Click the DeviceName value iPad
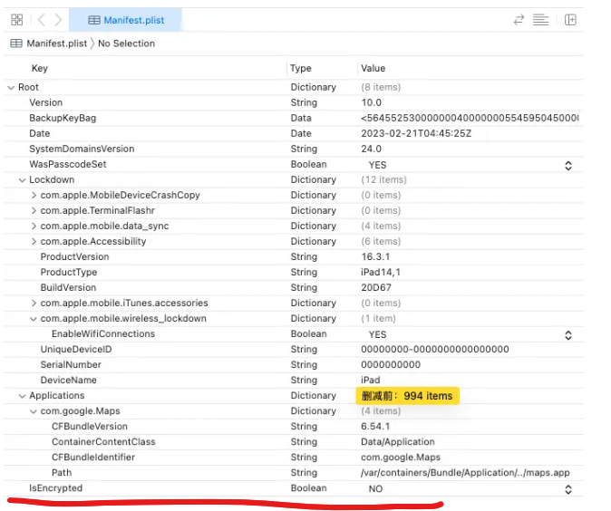This screenshot has width=611, height=511. 371,381
